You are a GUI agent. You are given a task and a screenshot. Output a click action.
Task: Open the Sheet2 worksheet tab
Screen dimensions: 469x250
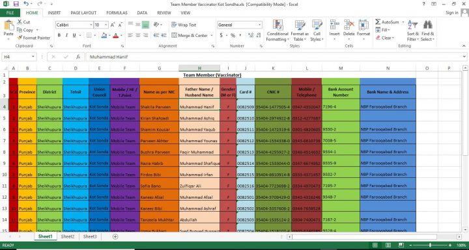pyautogui.click(x=68, y=236)
